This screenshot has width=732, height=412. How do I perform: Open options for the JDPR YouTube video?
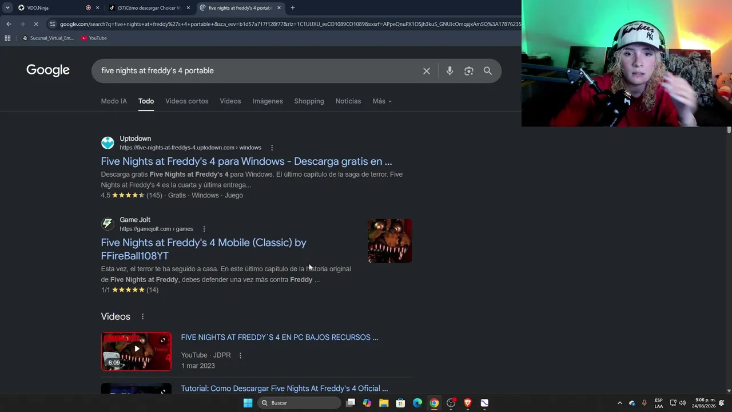240,355
